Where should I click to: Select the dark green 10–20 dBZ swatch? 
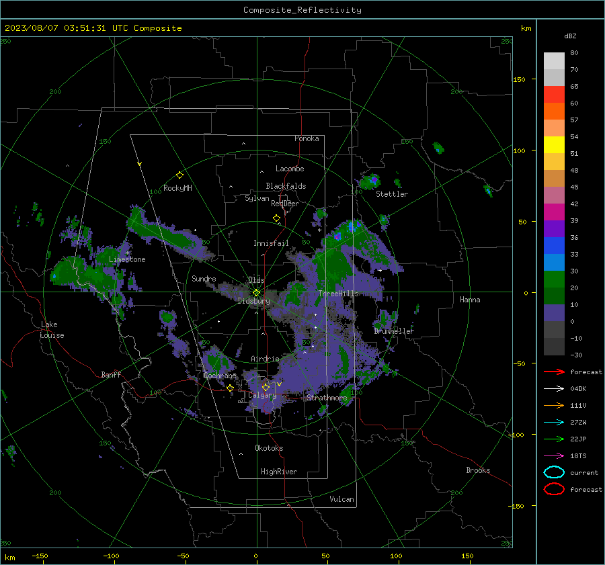pyautogui.click(x=554, y=296)
